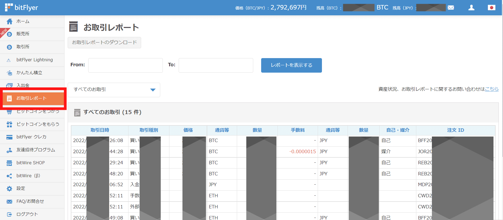Click レポートを表示する button
Viewport: 503px width, 220px height.
click(292, 65)
